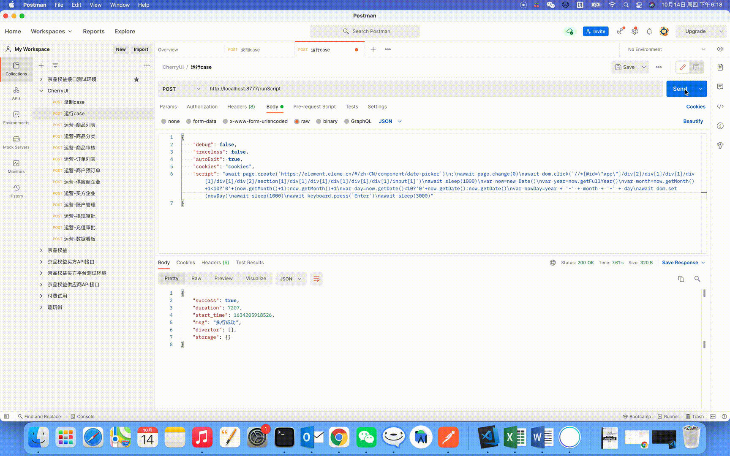Collapse the CherryUI collection
The width and height of the screenshot is (730, 456).
[x=41, y=91]
